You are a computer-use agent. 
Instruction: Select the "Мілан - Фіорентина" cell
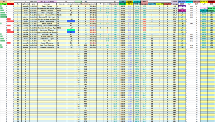tap(47, 21)
